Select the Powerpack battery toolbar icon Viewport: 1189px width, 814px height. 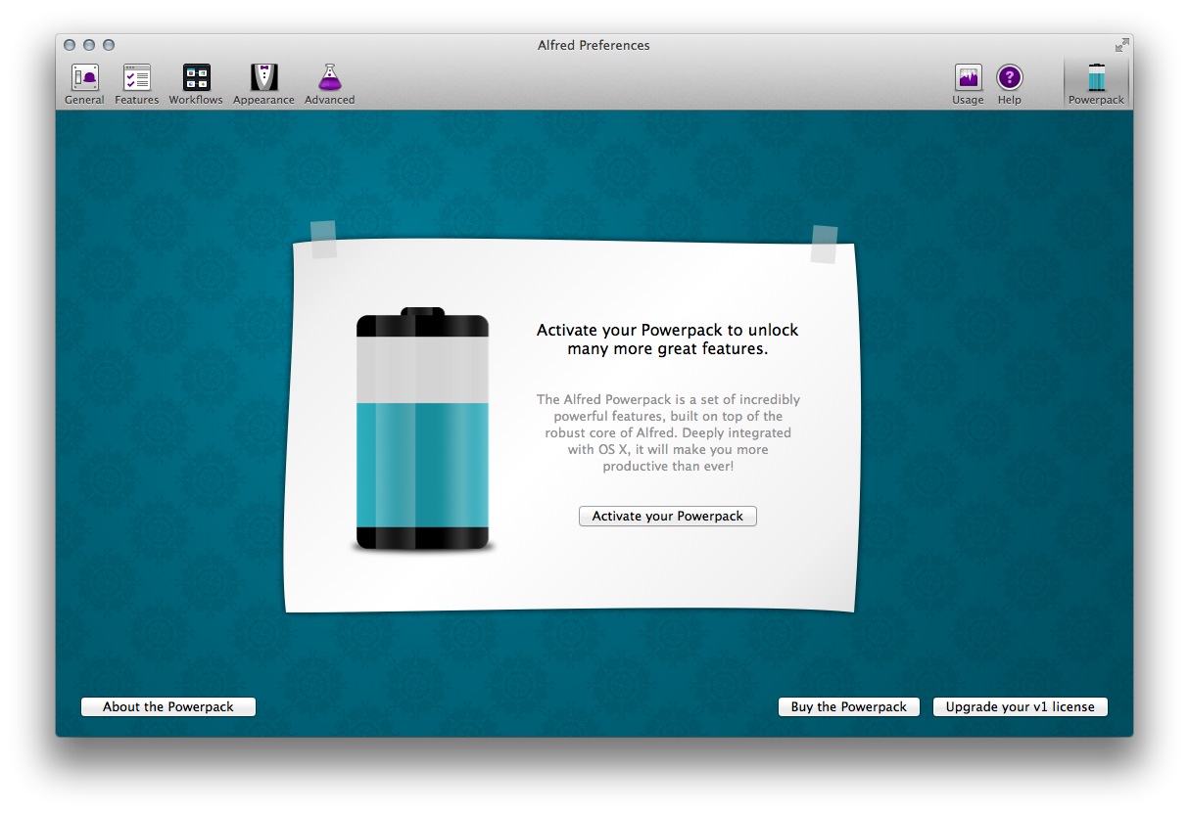pyautogui.click(x=1096, y=78)
